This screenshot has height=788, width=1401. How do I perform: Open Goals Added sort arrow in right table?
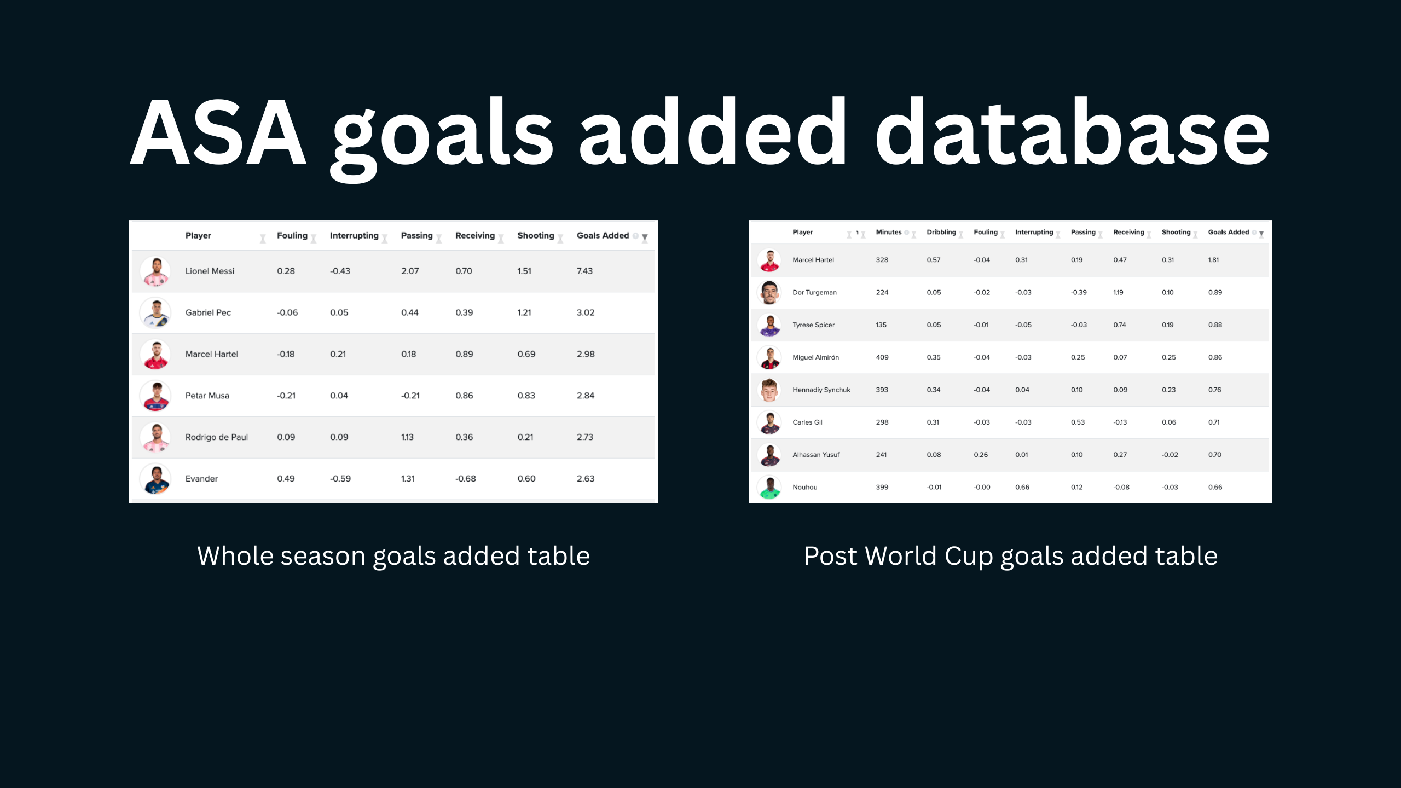pos(1261,234)
